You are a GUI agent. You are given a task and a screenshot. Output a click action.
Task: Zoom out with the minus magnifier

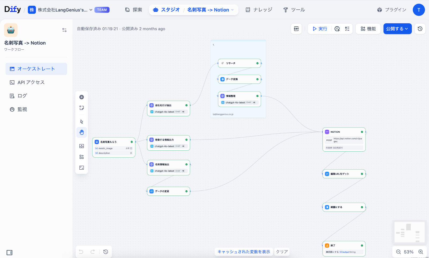tap(398, 252)
